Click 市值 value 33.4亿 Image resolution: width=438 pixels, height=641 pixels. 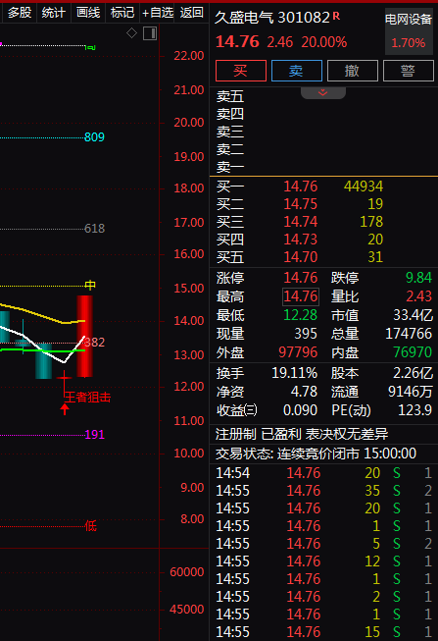[x=413, y=315]
